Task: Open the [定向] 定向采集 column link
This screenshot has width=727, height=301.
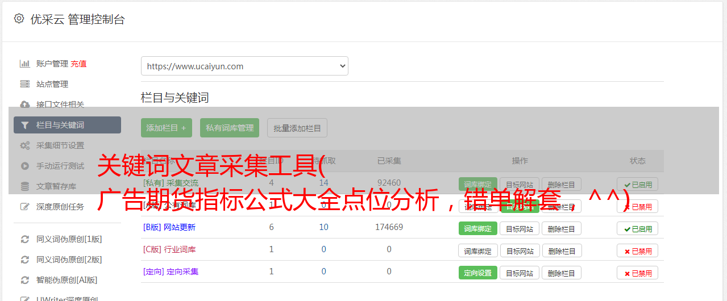Action: 171,271
